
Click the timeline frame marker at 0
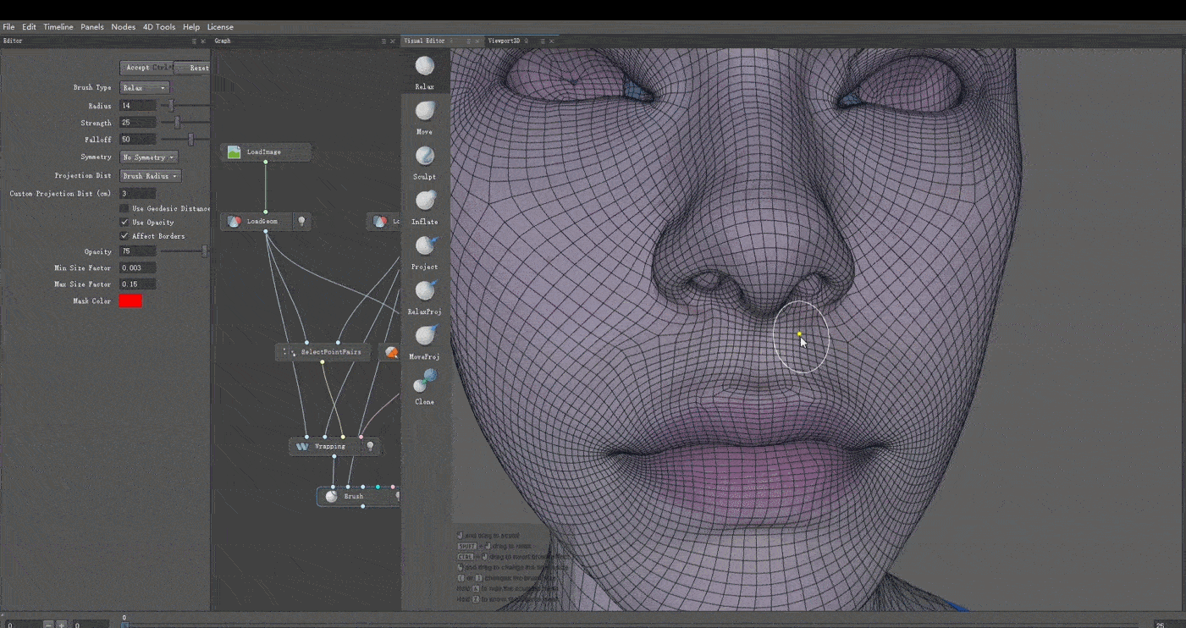[x=124, y=624]
